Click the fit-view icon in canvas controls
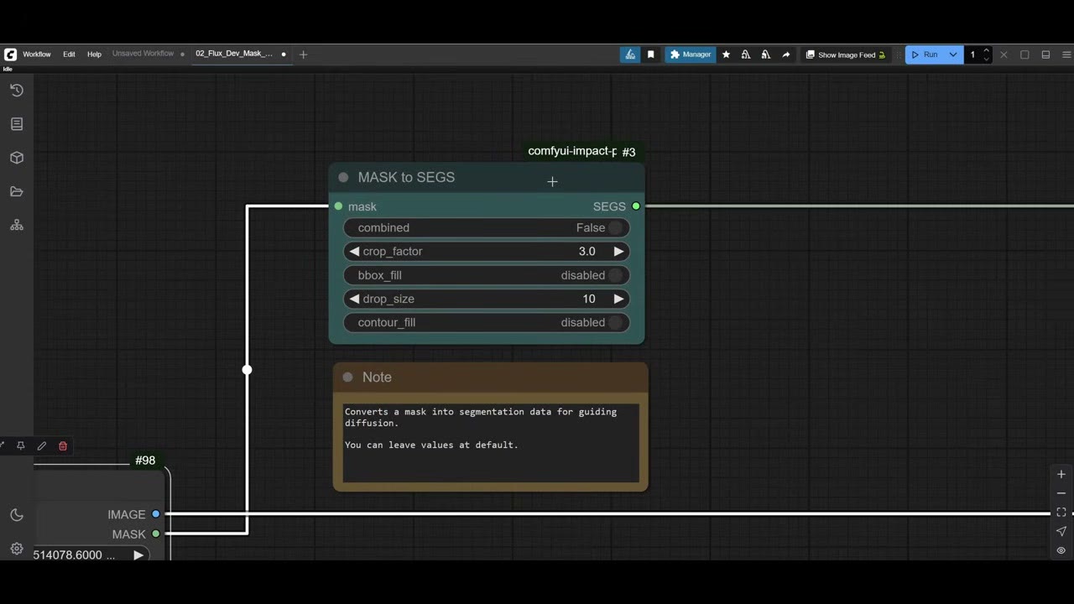Screen dimensions: 1074x604 tap(1061, 512)
